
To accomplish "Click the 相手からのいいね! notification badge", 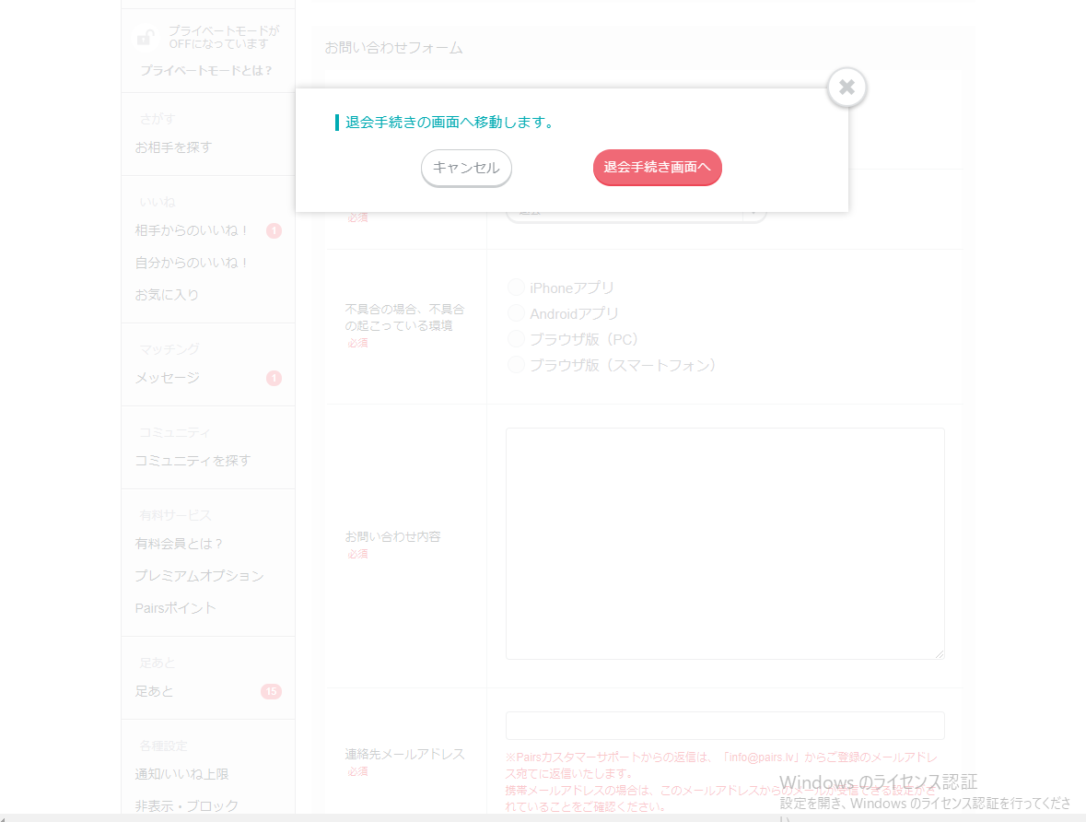I will tap(274, 231).
